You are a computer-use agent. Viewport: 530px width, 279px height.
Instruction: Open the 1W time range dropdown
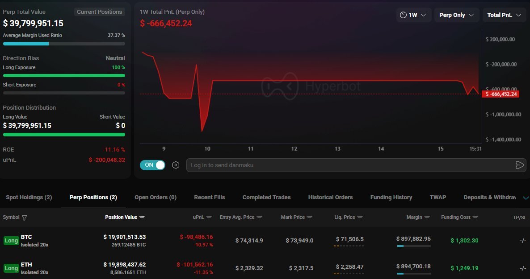(413, 15)
